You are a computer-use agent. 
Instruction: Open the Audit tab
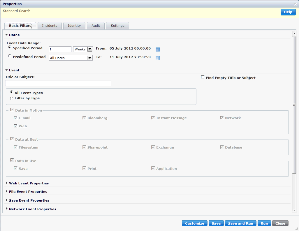point(96,26)
